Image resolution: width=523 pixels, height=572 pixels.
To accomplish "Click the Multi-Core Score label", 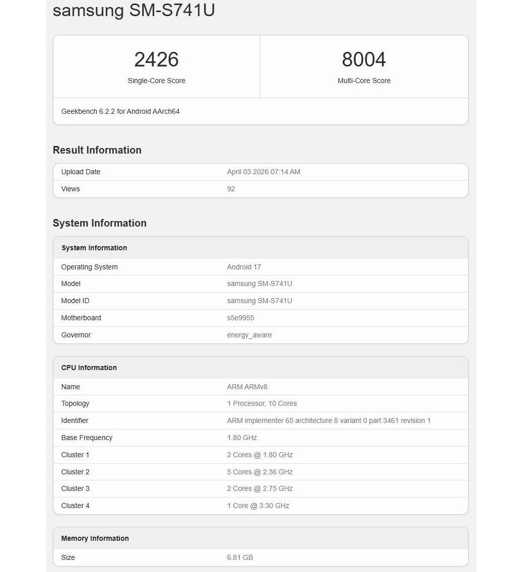I will (x=364, y=81).
